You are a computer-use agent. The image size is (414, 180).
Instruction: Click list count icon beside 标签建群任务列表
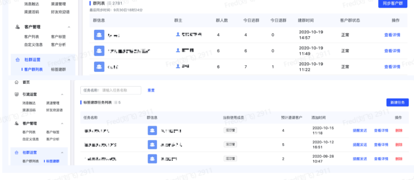(115, 102)
